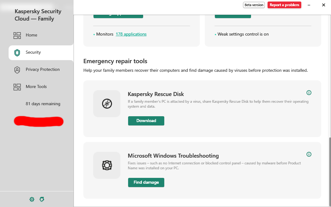Screen dimensions: 331x207
Task: Click the red Report a problem button
Action: point(284,5)
